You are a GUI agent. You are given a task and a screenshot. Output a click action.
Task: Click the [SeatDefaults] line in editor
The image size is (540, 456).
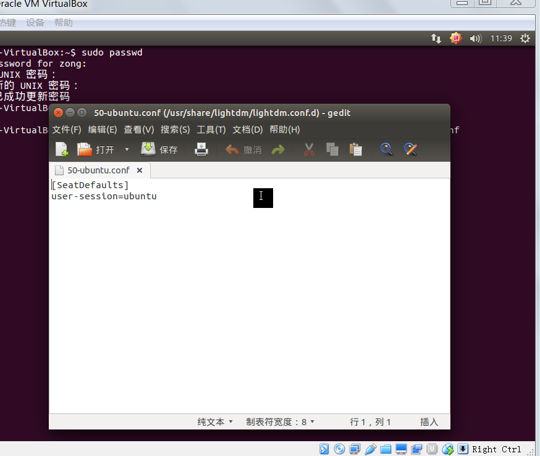(x=90, y=185)
